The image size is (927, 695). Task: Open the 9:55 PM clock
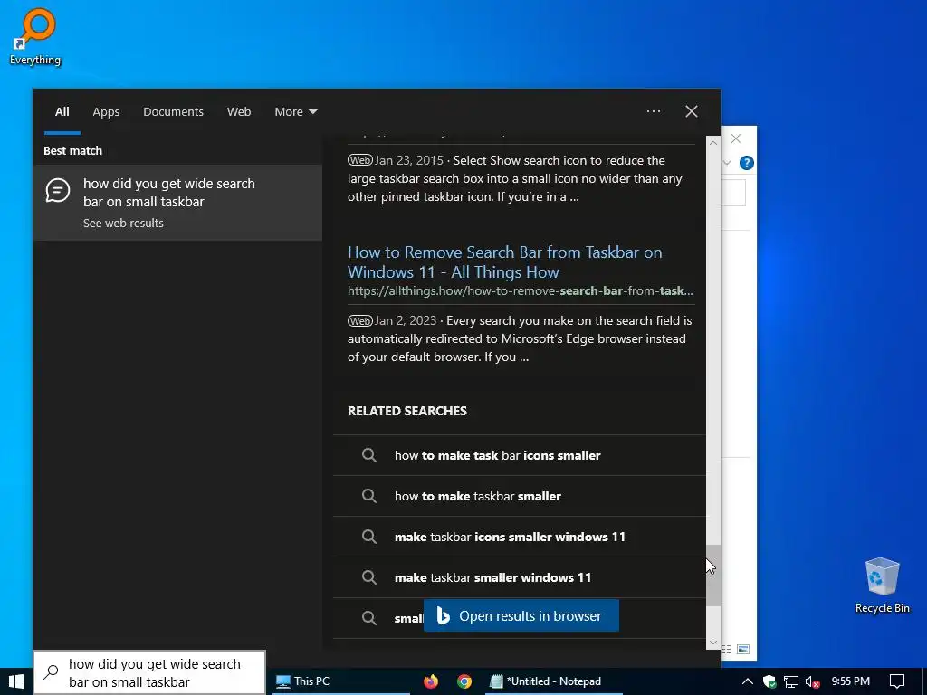point(850,681)
